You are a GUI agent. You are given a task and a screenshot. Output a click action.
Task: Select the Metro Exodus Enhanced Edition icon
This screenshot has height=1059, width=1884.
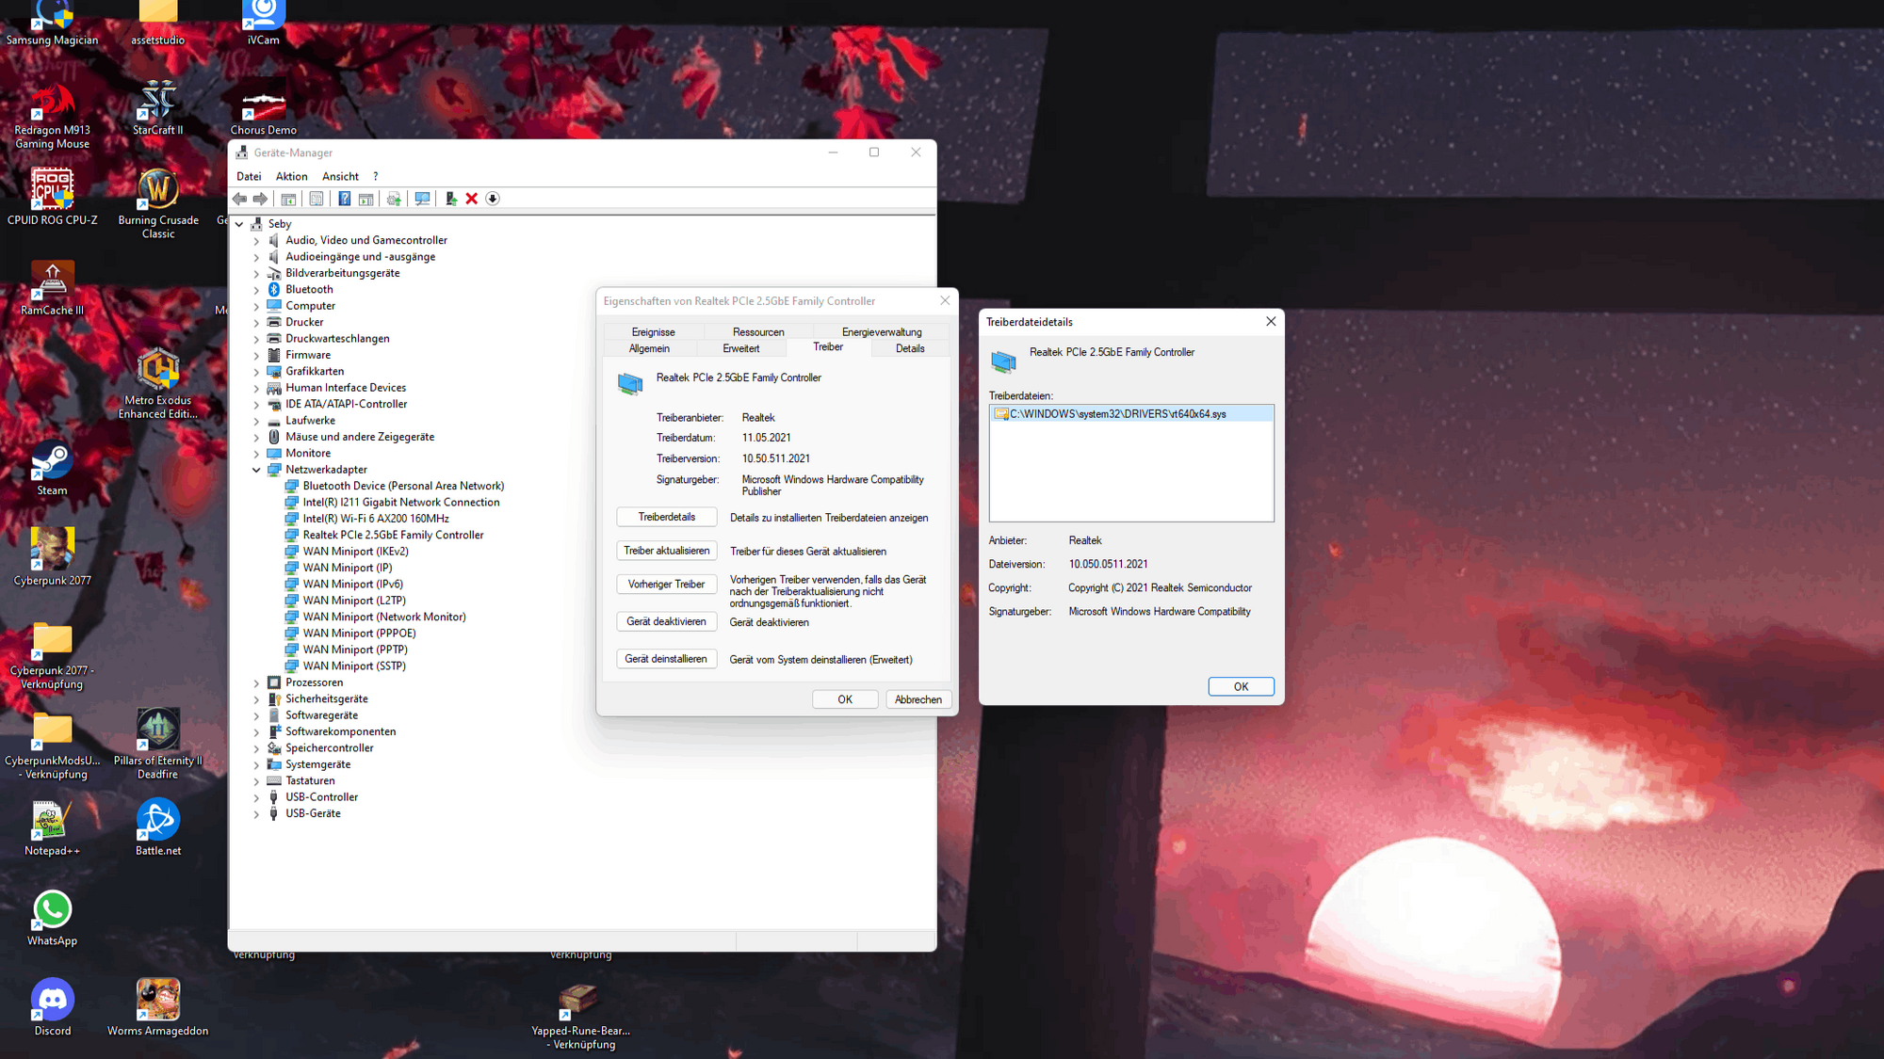pos(157,384)
